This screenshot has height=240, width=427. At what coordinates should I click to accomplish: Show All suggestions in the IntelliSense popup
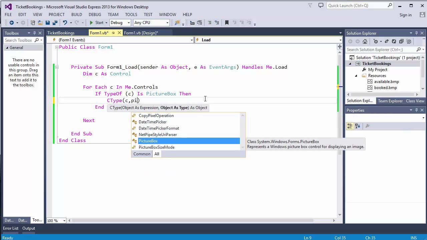pos(156,154)
